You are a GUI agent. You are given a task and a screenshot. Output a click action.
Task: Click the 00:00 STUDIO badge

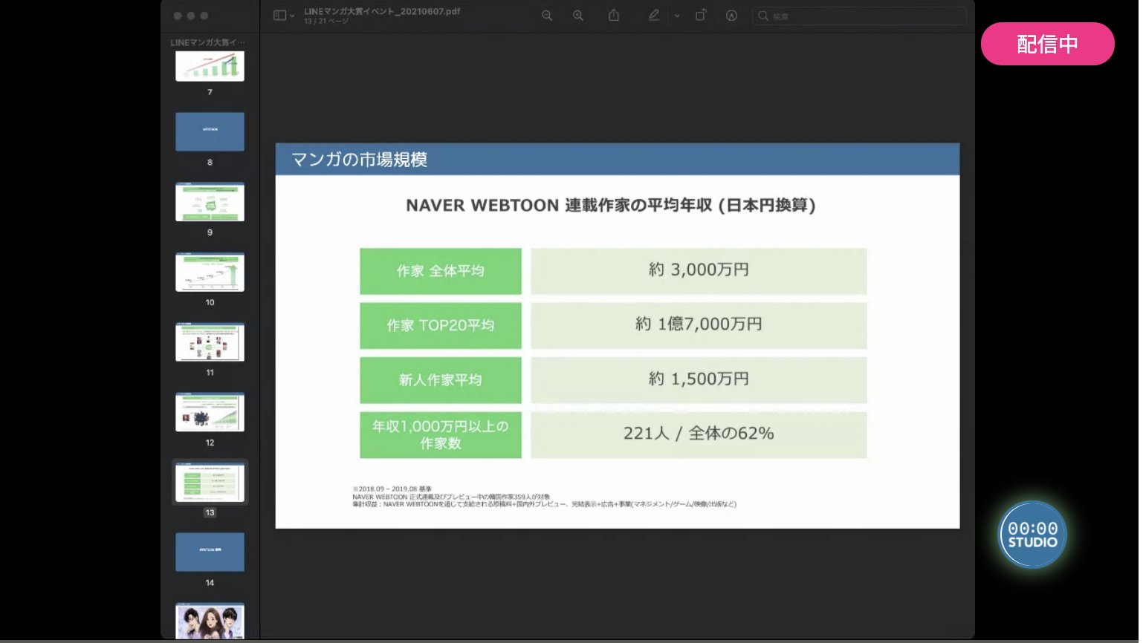coord(1032,535)
